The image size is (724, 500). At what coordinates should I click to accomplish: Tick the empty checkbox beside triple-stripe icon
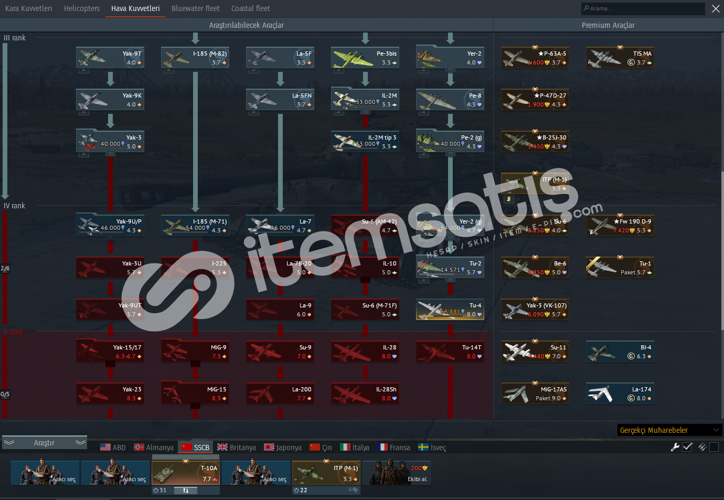[714, 447]
